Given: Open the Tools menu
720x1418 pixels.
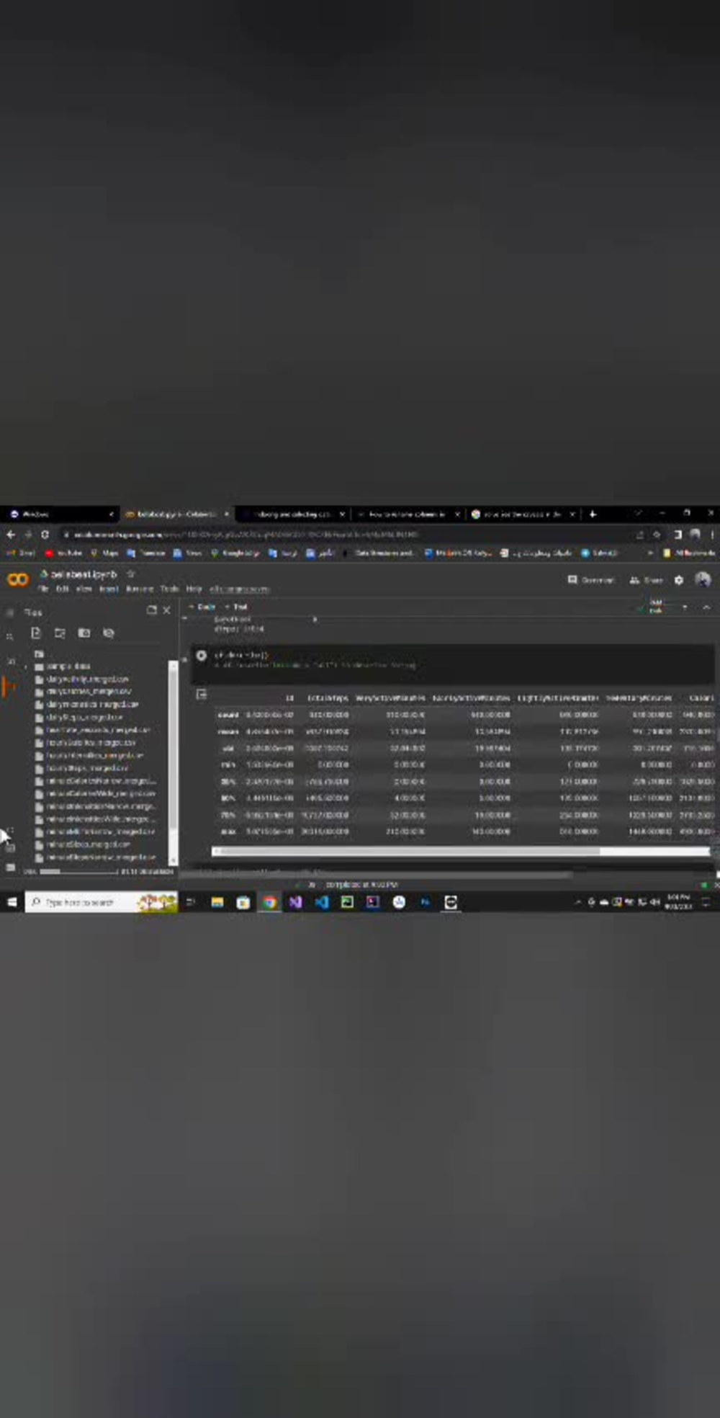Looking at the screenshot, I should (x=170, y=589).
